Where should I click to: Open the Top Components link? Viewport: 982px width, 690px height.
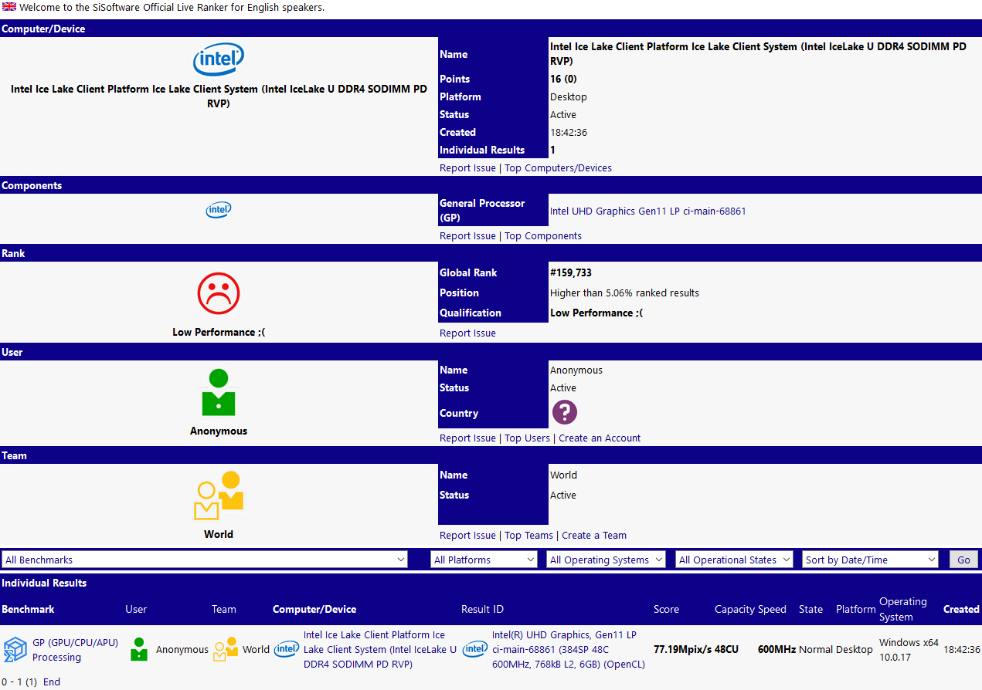543,236
